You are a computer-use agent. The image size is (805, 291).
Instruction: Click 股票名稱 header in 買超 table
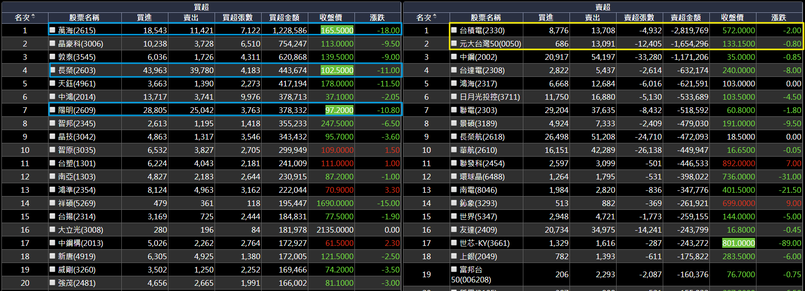tap(84, 18)
